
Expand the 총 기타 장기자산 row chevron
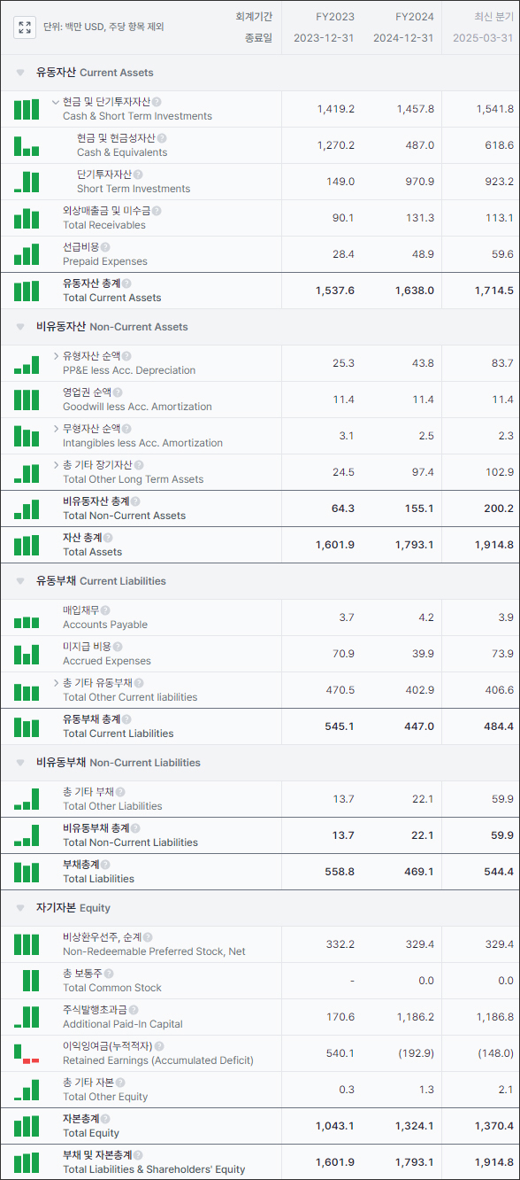(x=57, y=465)
